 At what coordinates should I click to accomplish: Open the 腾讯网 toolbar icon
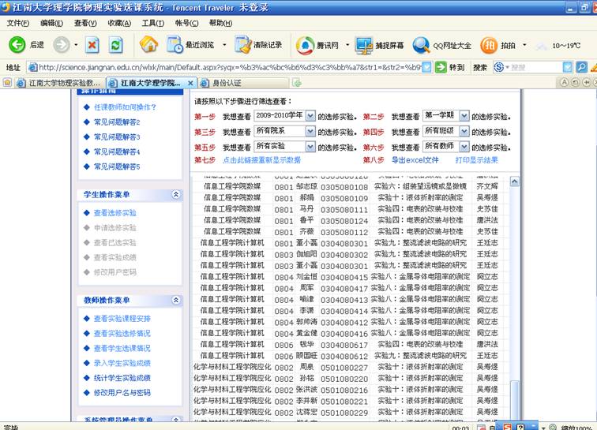tap(306, 45)
